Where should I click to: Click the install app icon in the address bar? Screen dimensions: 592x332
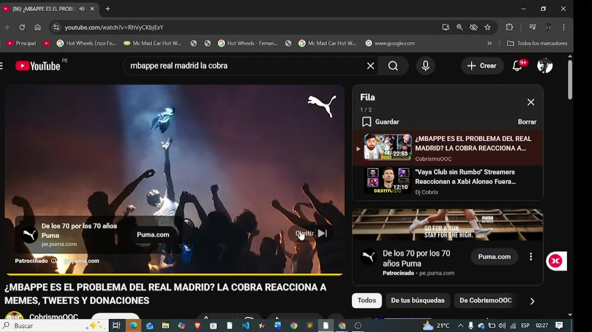(x=445, y=27)
